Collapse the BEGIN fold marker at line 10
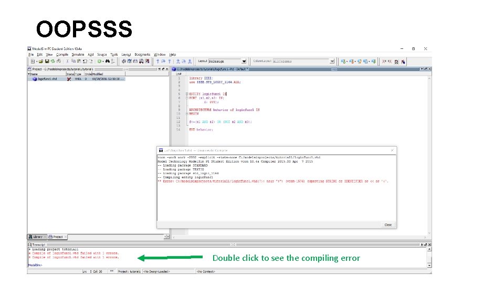The width and height of the screenshot is (504, 284). coord(187,114)
